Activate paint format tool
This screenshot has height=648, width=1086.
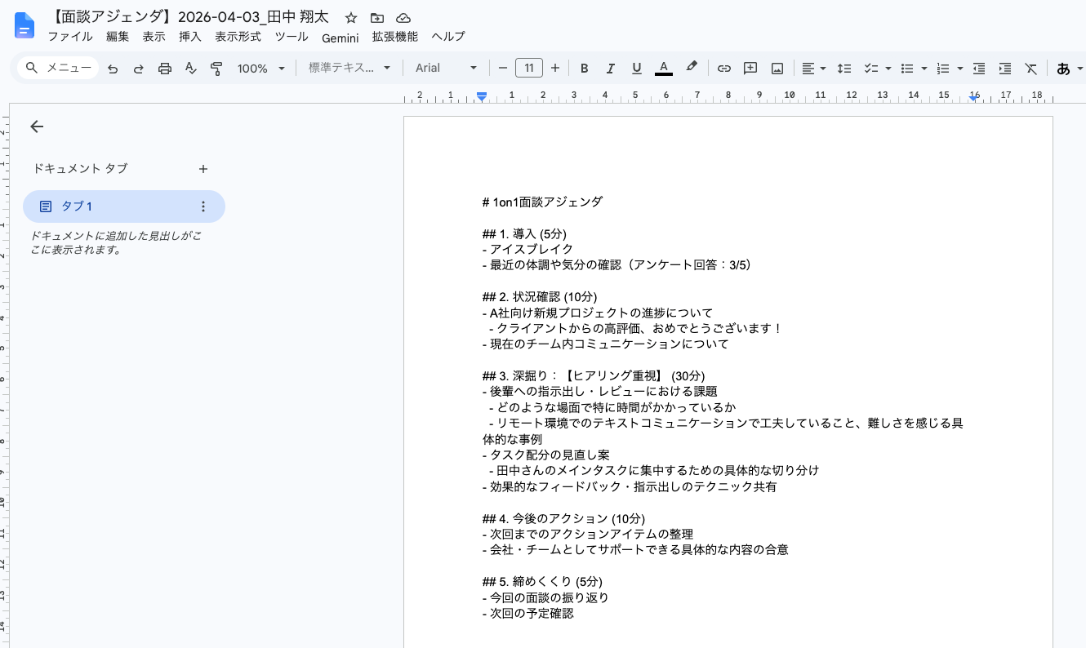pyautogui.click(x=216, y=69)
